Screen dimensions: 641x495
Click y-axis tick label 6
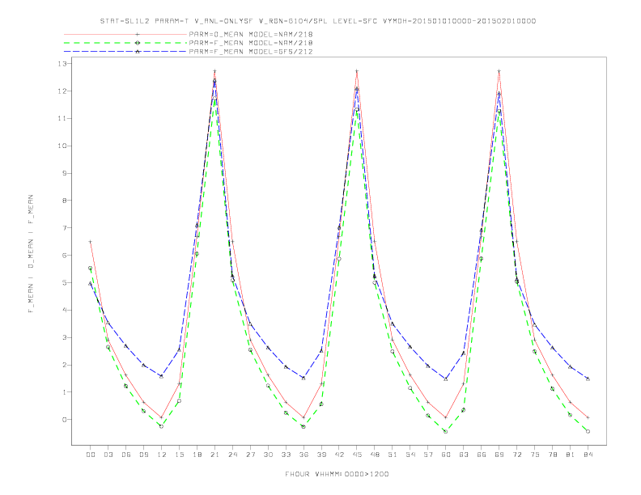[x=65, y=256]
